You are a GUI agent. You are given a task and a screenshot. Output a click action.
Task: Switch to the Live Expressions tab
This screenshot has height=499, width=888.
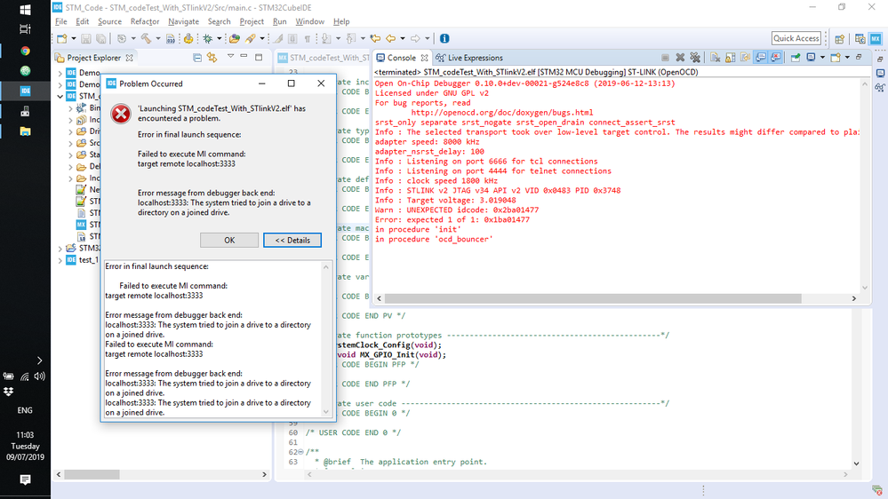tap(469, 58)
